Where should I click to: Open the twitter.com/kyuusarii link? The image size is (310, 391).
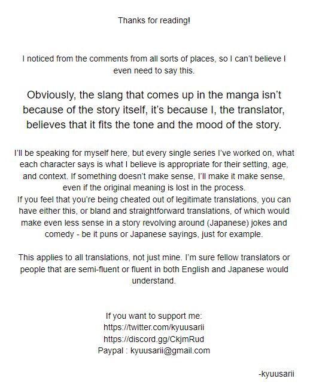pos(154,327)
